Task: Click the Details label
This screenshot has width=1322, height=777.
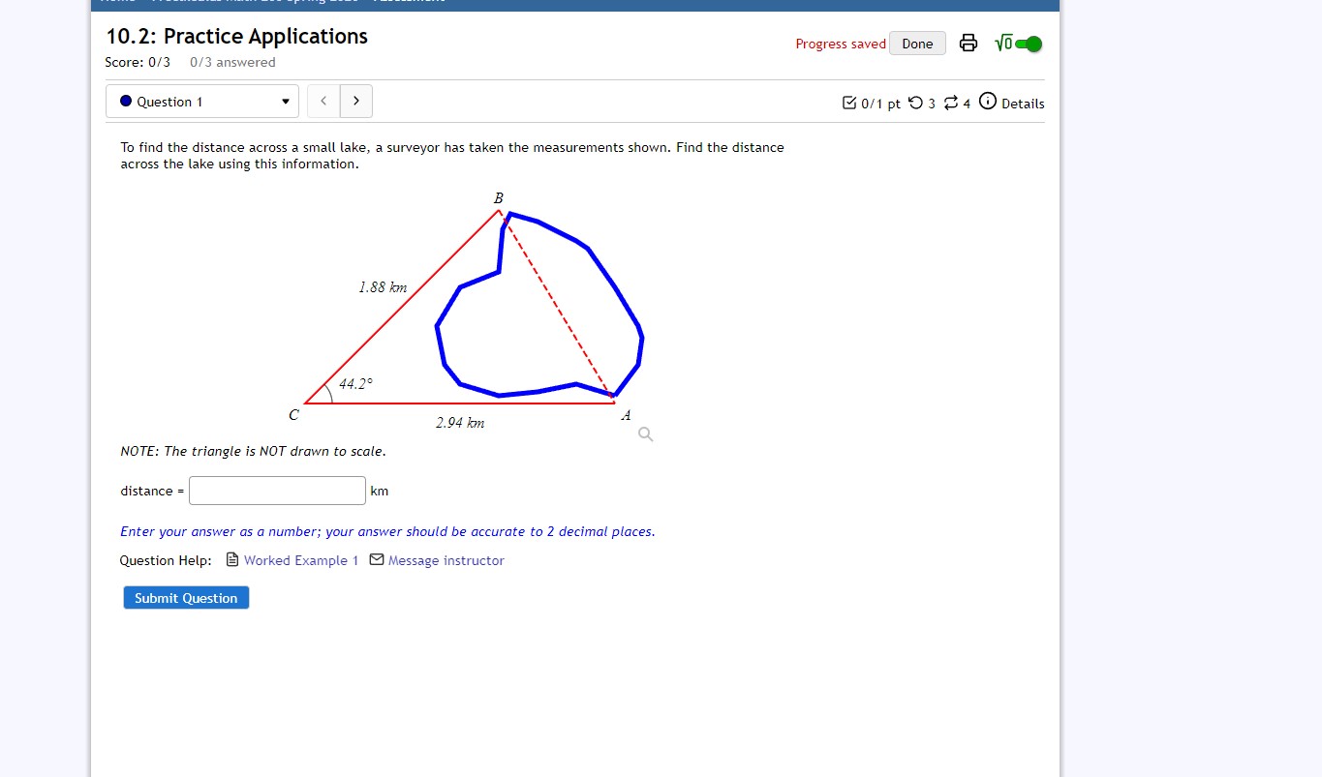Action: pyautogui.click(x=1022, y=104)
